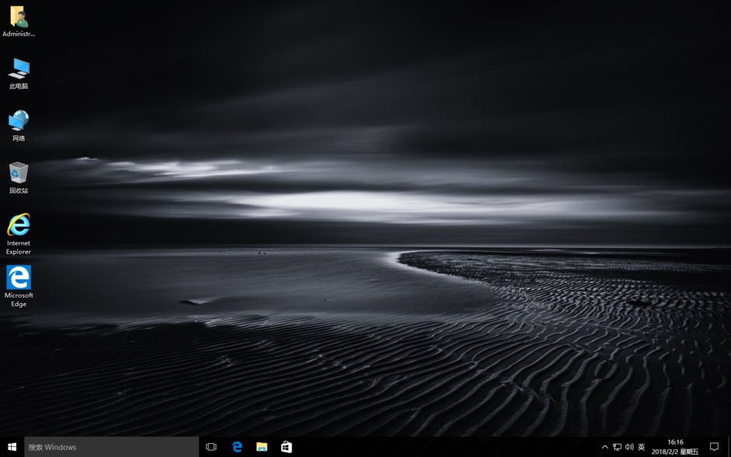Select the 回收站 recycle bin icon
The image size is (731, 457).
pyautogui.click(x=19, y=178)
